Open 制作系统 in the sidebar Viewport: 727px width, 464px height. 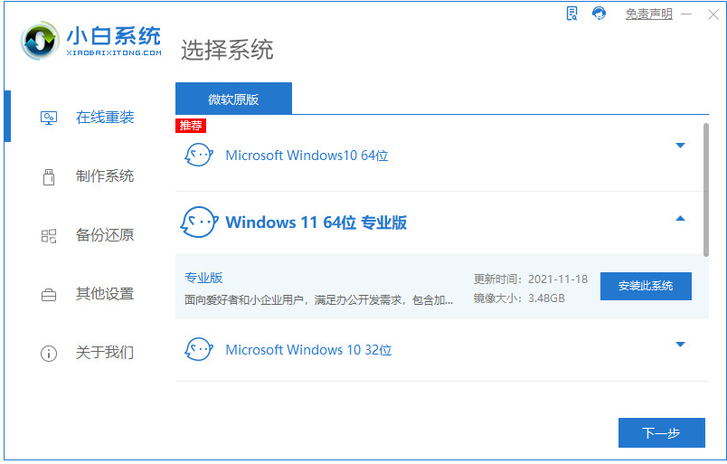pyautogui.click(x=105, y=176)
